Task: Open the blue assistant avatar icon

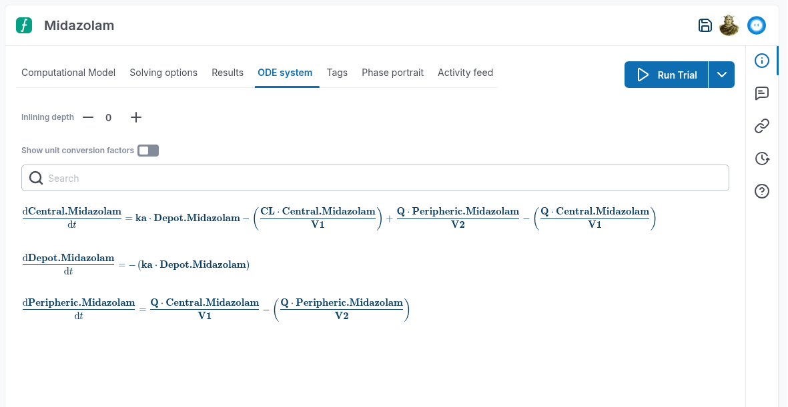Action: coord(757,25)
